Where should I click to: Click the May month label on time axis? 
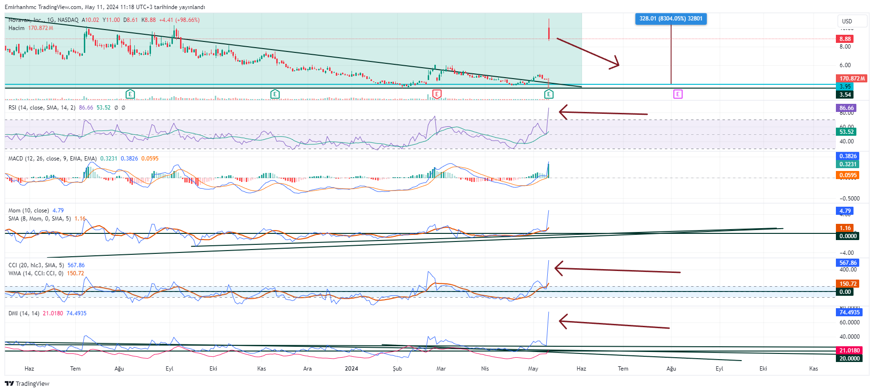pos(533,369)
